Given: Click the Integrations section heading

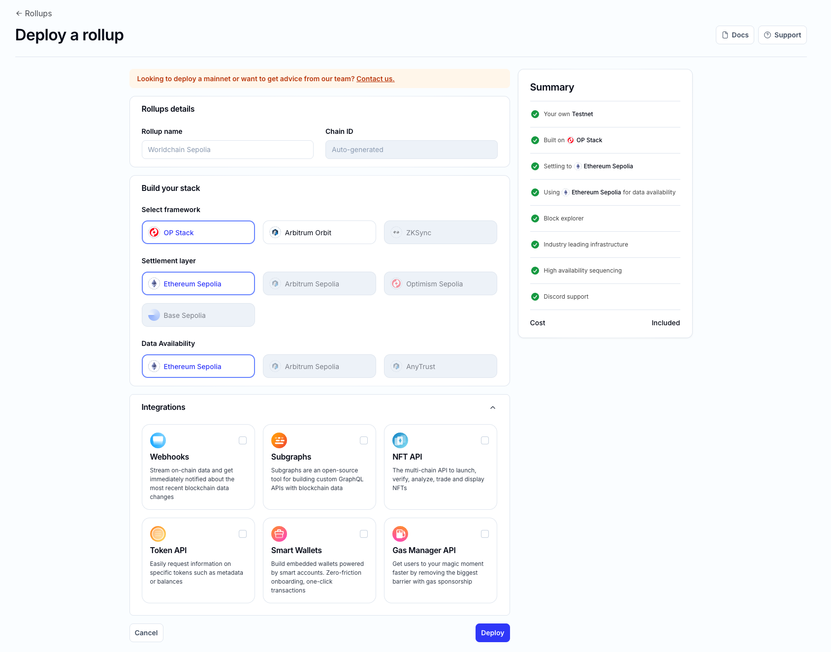Looking at the screenshot, I should (163, 407).
